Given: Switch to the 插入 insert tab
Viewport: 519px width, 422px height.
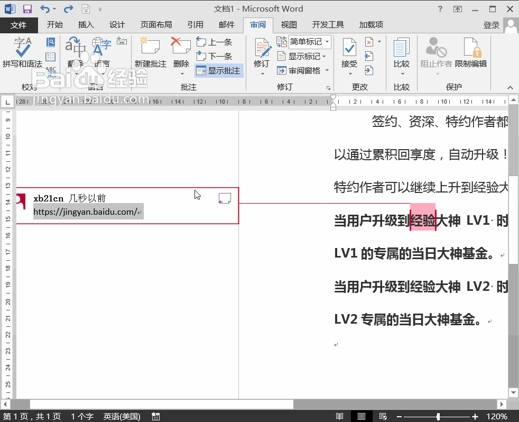Looking at the screenshot, I should [86, 25].
